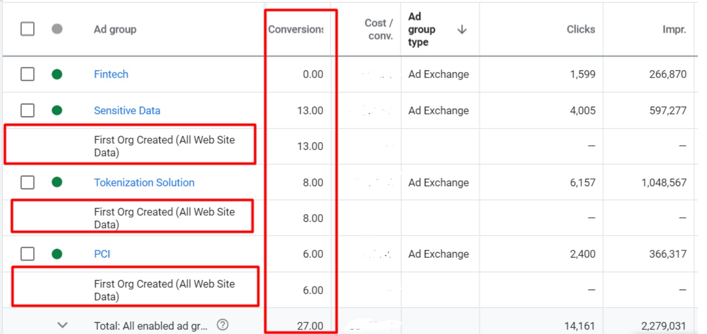Click the Impr. column header
The height and width of the screenshot is (334, 707).
click(674, 30)
